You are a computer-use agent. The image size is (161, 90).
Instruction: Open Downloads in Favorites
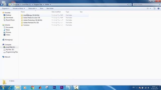pos(9,17)
